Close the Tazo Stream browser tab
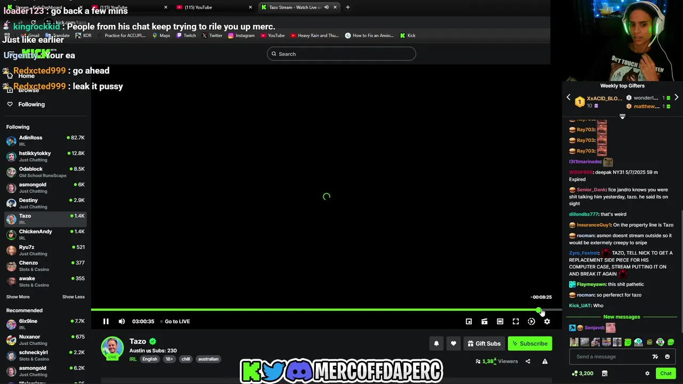 pos(335,7)
